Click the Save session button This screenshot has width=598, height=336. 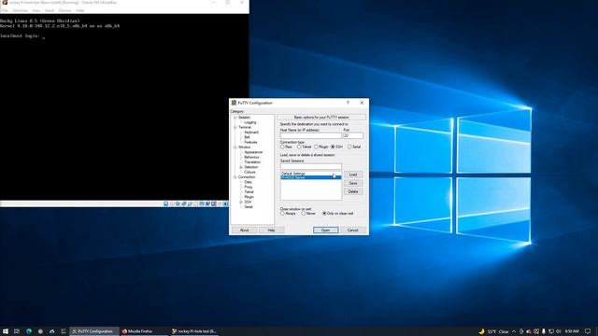[353, 183]
